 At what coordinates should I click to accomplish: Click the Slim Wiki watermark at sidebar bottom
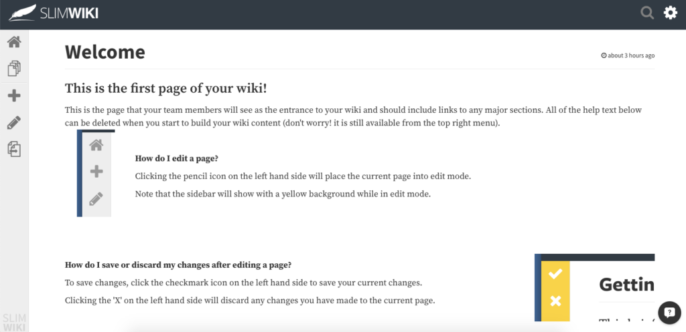(15, 322)
